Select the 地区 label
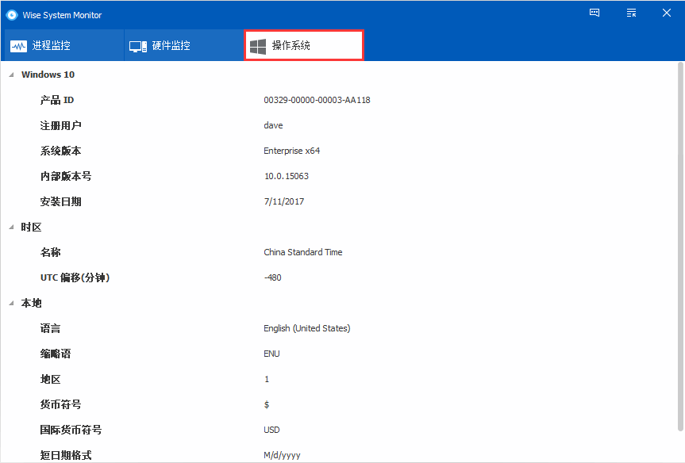 50,379
